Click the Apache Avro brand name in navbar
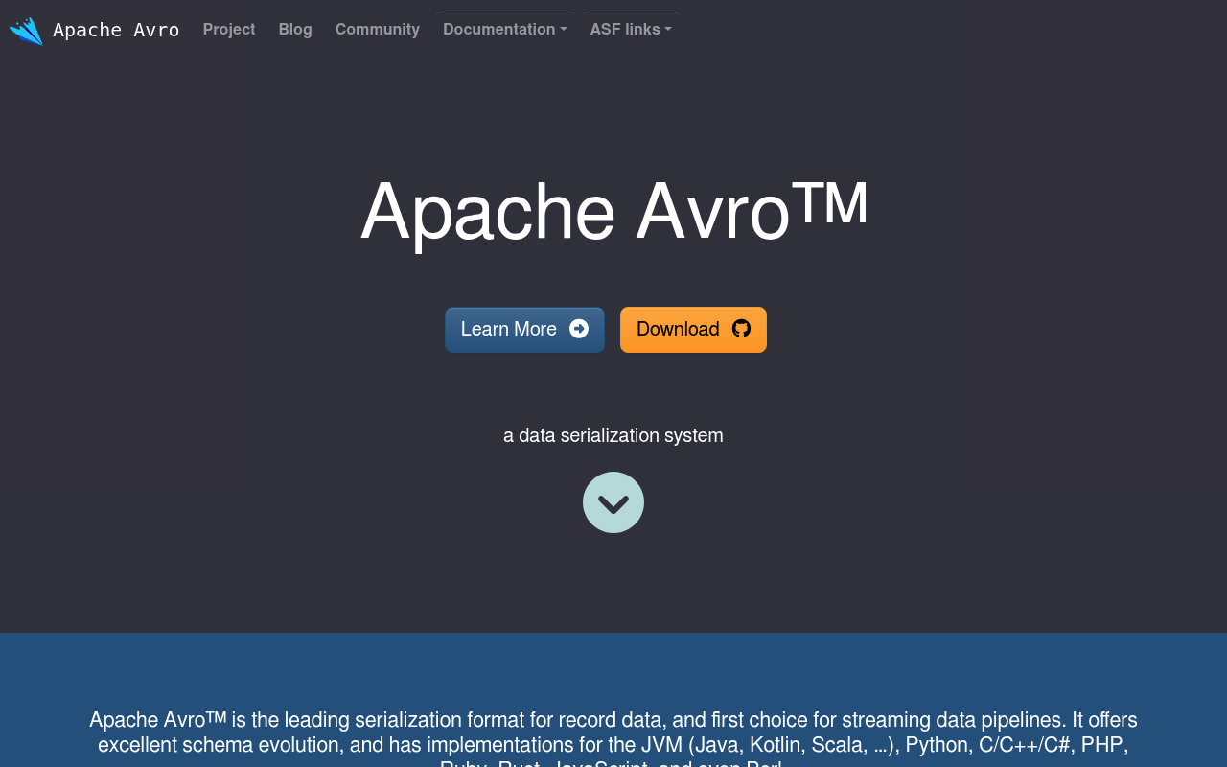Viewport: 1227px width, 767px height. (x=116, y=30)
